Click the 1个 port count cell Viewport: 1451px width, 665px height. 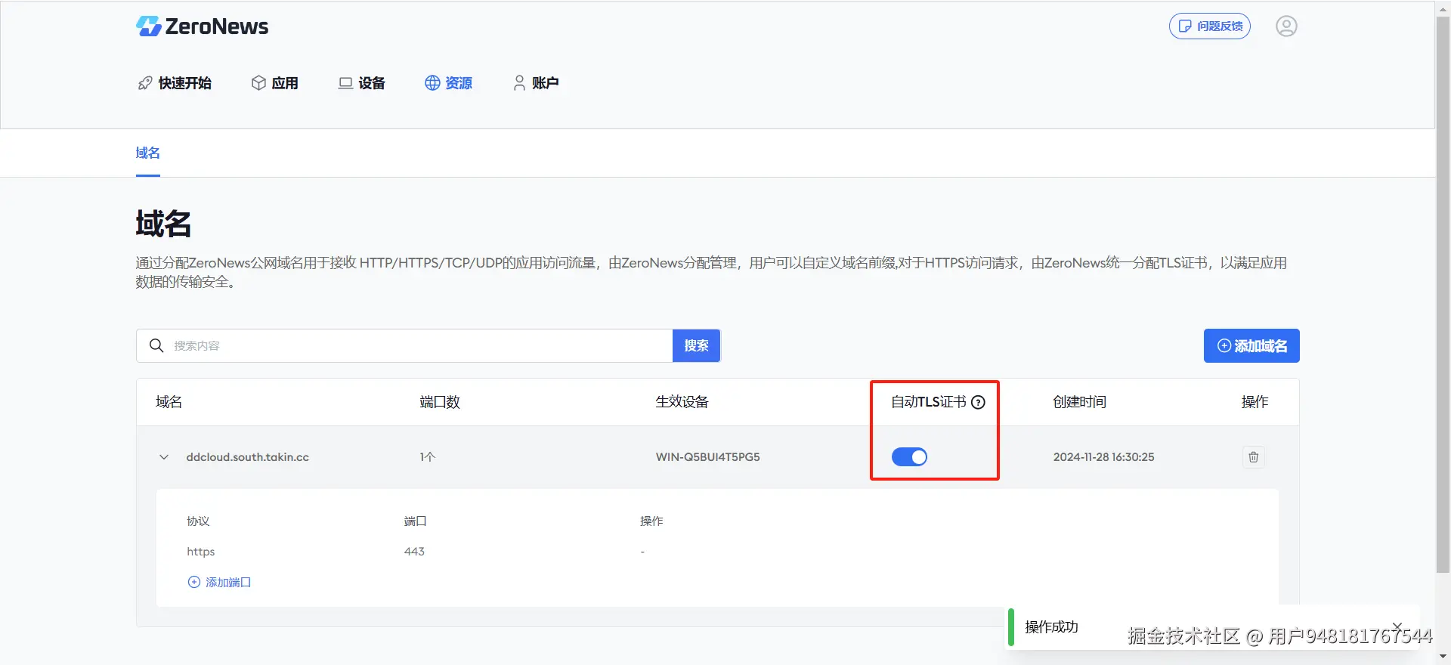(x=428, y=457)
